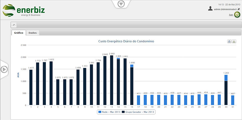Click the day 11 bar labeled 1.784
The height and width of the screenshot is (120, 242).
(98, 84)
